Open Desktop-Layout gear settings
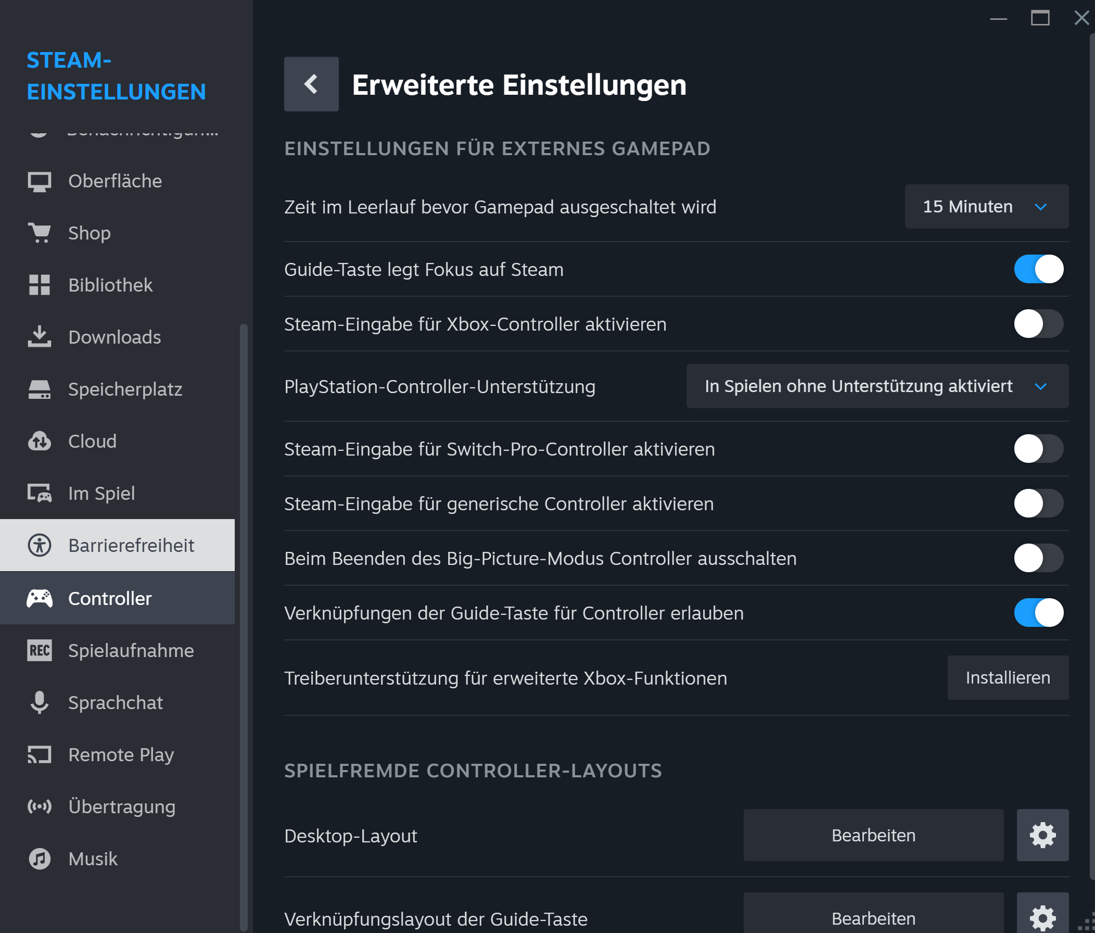This screenshot has width=1095, height=933. tap(1042, 835)
